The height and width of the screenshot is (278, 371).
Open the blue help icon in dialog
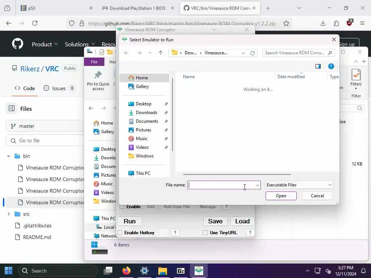(x=331, y=66)
